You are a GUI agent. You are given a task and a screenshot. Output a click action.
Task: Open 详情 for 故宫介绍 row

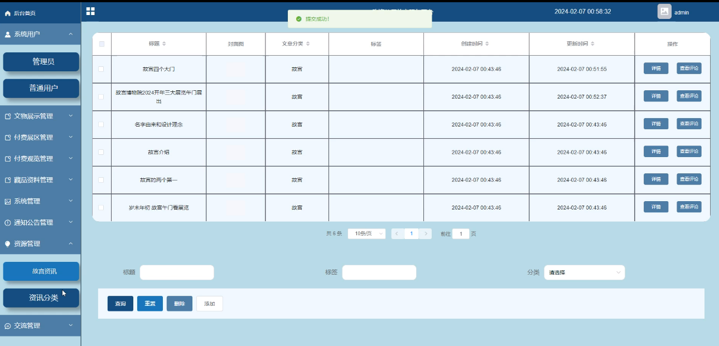656,152
